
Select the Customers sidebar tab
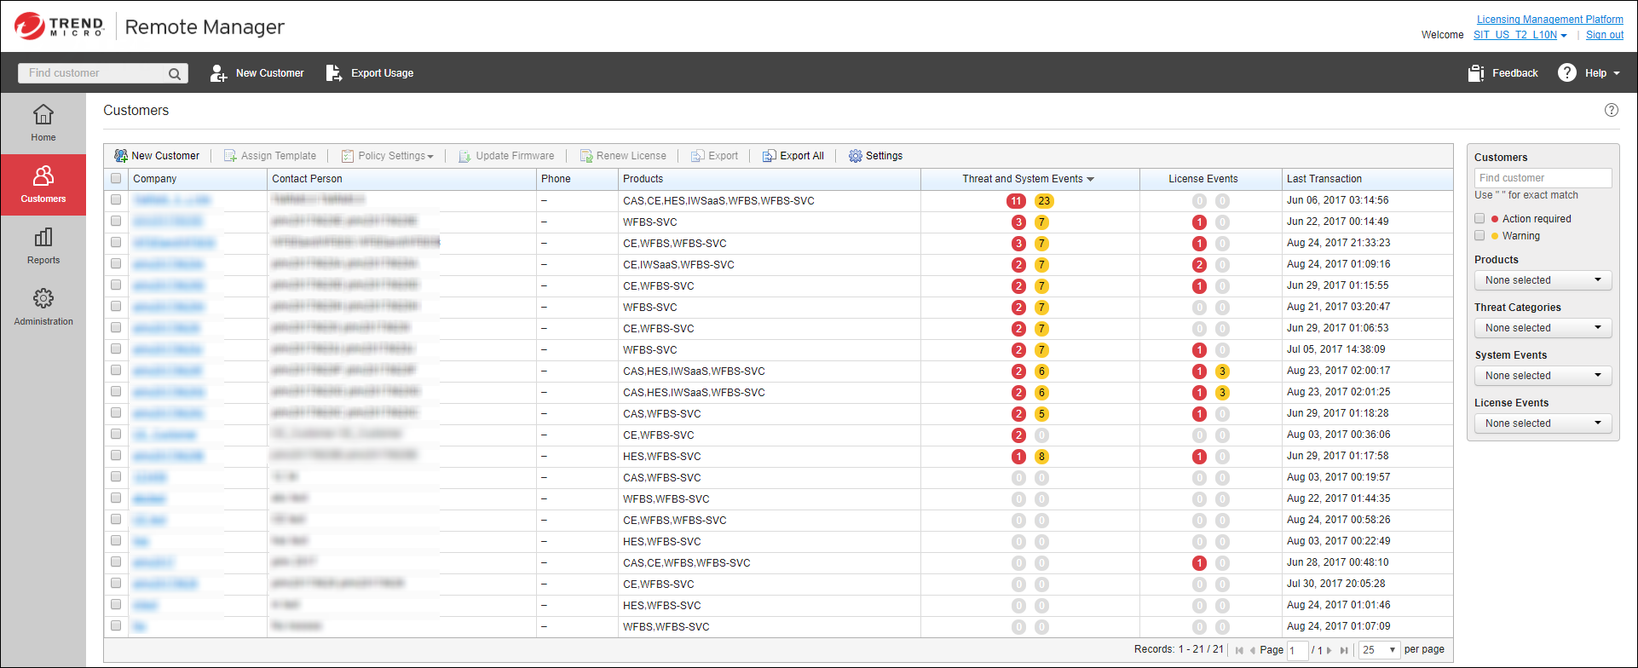tap(43, 184)
